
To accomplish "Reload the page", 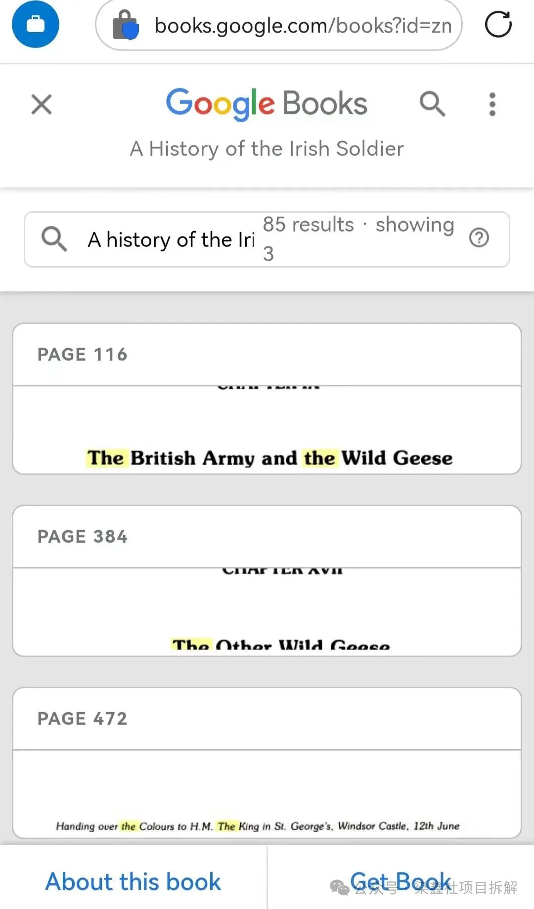I will [x=498, y=24].
